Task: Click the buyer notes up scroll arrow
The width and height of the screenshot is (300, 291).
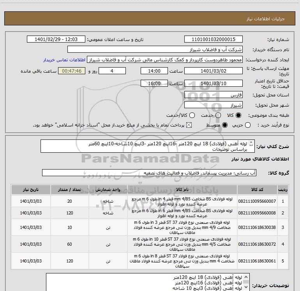Action: [x=246, y=277]
